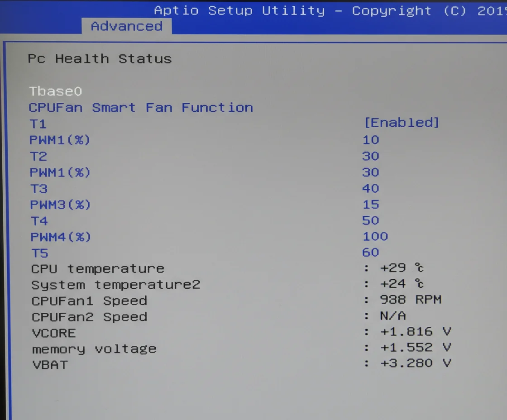Image resolution: width=507 pixels, height=420 pixels.
Task: Click the CPUFan1 Speed 938 RPM reading
Action: (x=410, y=300)
